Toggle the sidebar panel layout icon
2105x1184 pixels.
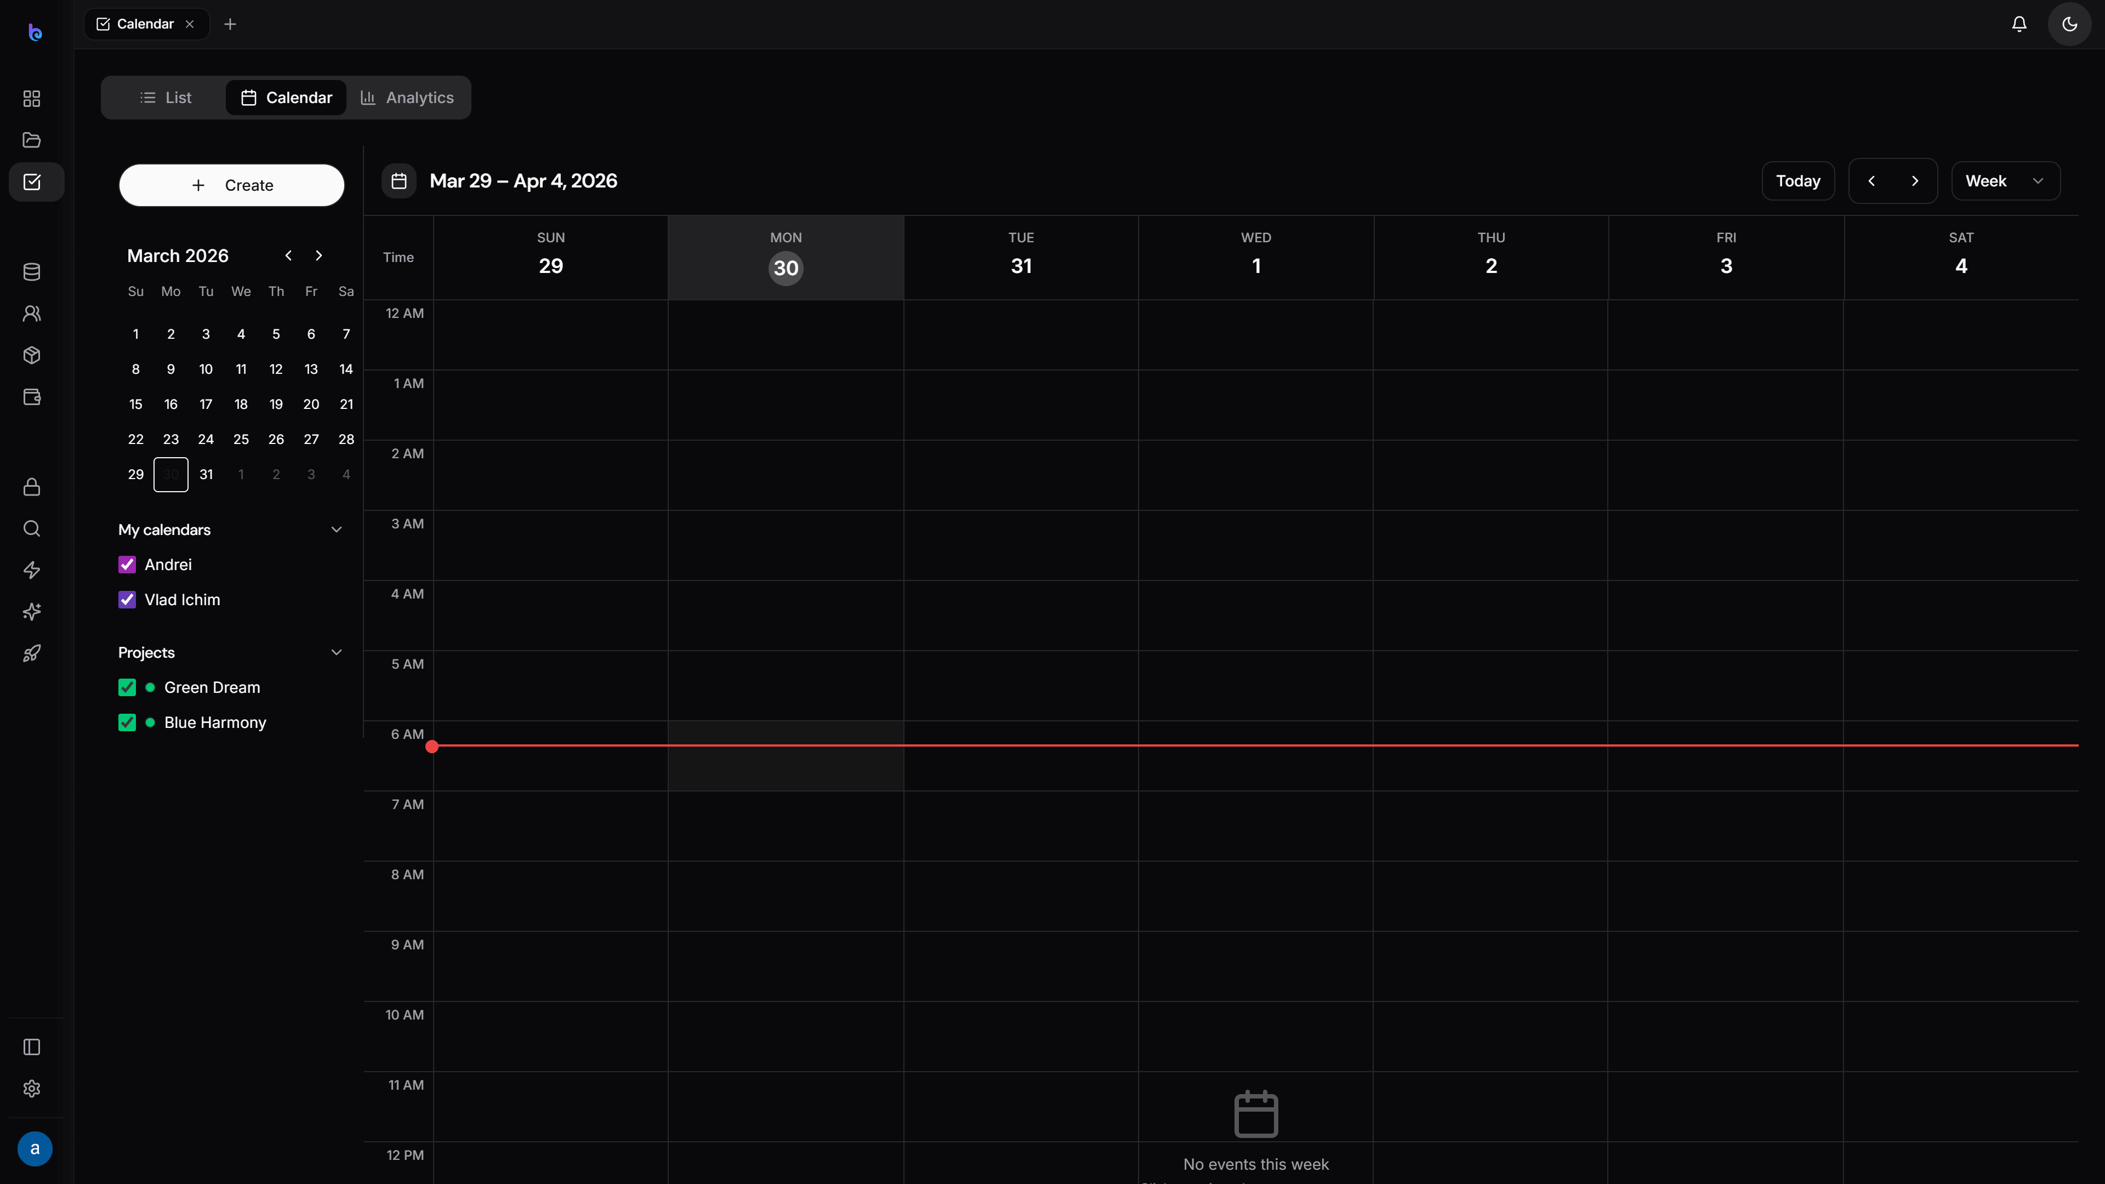32,1047
